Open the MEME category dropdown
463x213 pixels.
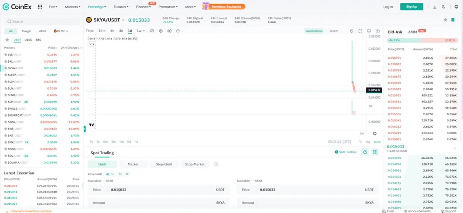coord(61,31)
